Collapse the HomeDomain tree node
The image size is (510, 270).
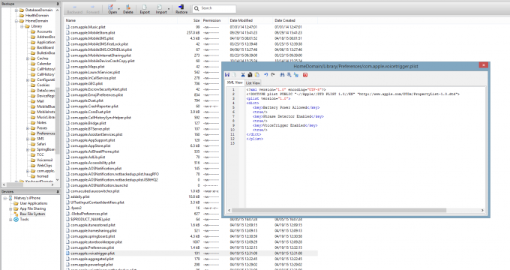coord(16,21)
